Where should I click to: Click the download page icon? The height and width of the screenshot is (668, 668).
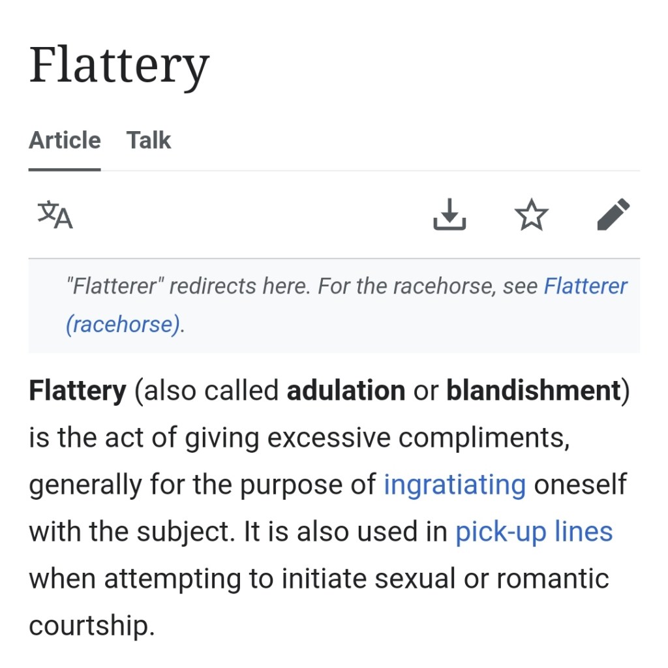[x=449, y=215]
